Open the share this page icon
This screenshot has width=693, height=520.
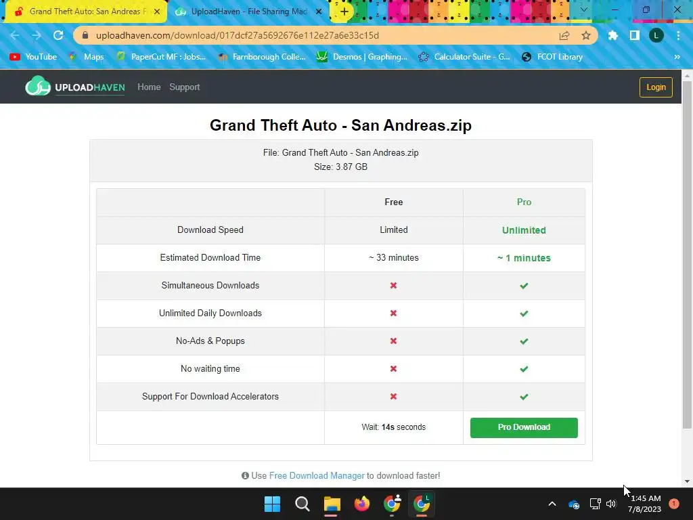click(x=564, y=35)
